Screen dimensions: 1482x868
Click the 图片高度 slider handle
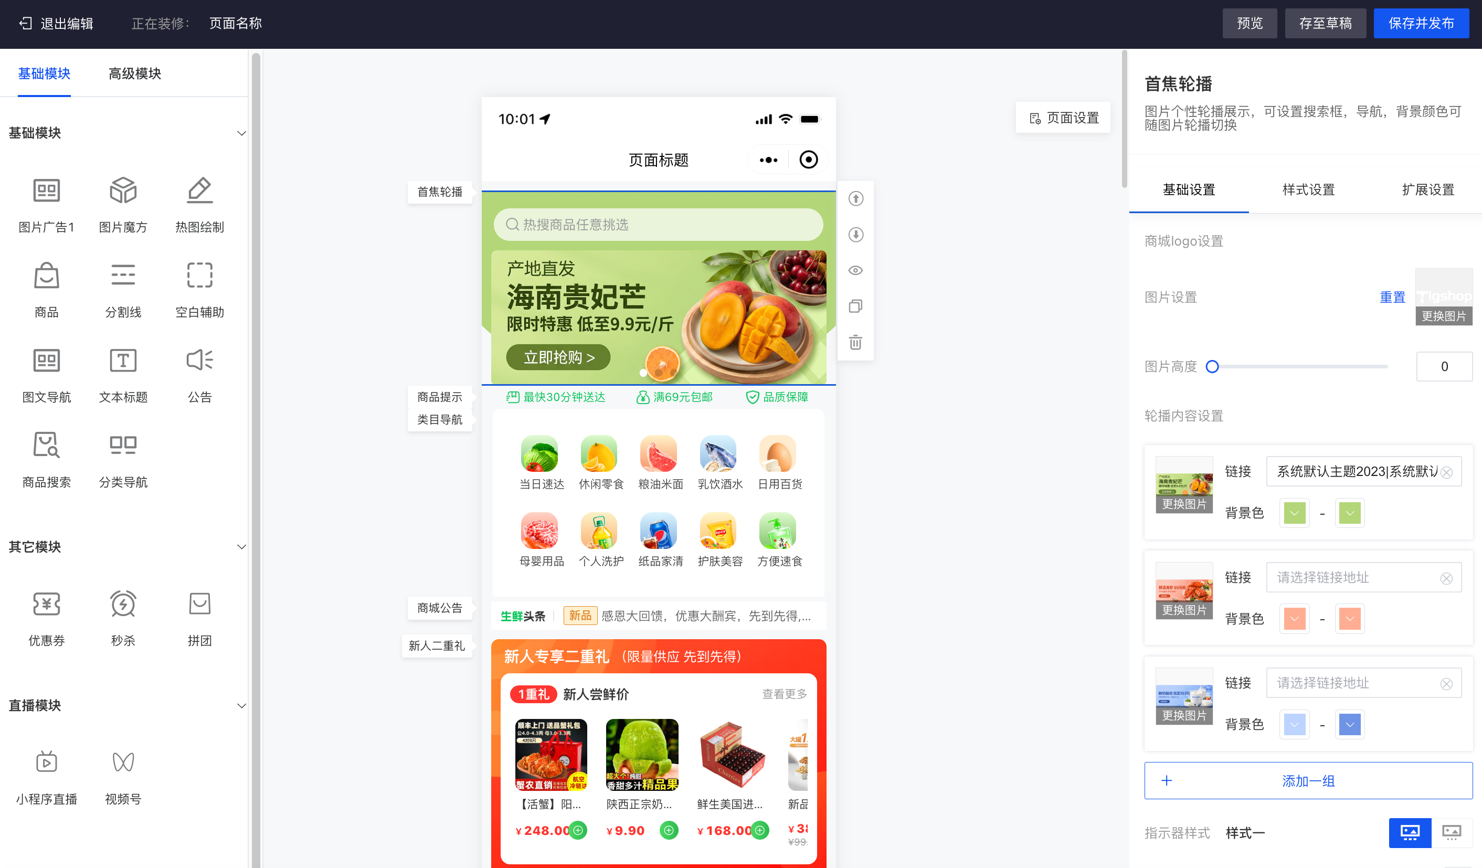coord(1212,367)
